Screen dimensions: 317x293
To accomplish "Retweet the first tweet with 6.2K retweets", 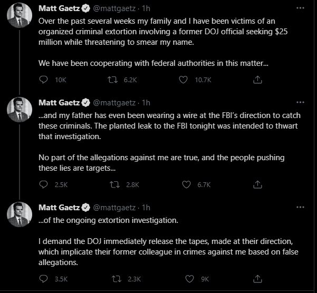I will [x=112, y=80].
